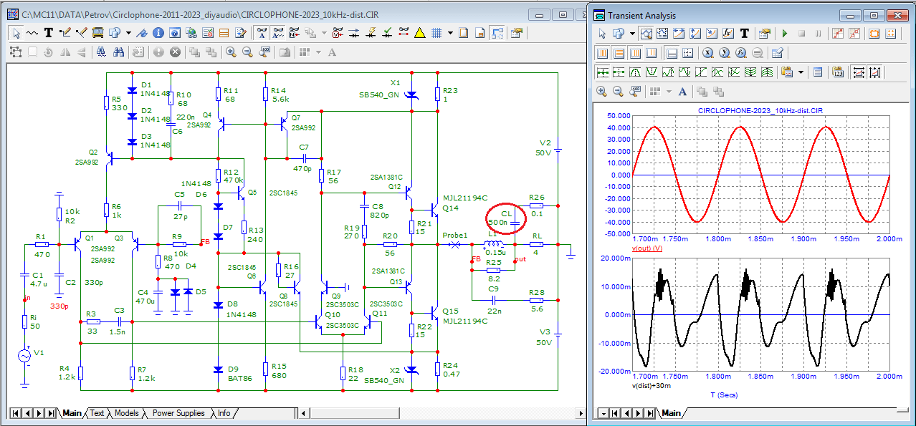Toggle attribute text display glasses-A icon
Viewport: 916px width, 426px height.
point(262,33)
